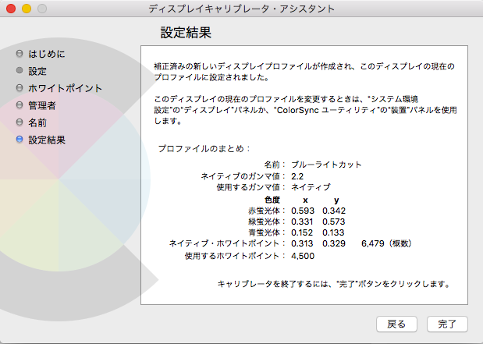Select the ホワイトポイント step in the sidebar
The height and width of the screenshot is (344, 483).
pyautogui.click(x=65, y=88)
